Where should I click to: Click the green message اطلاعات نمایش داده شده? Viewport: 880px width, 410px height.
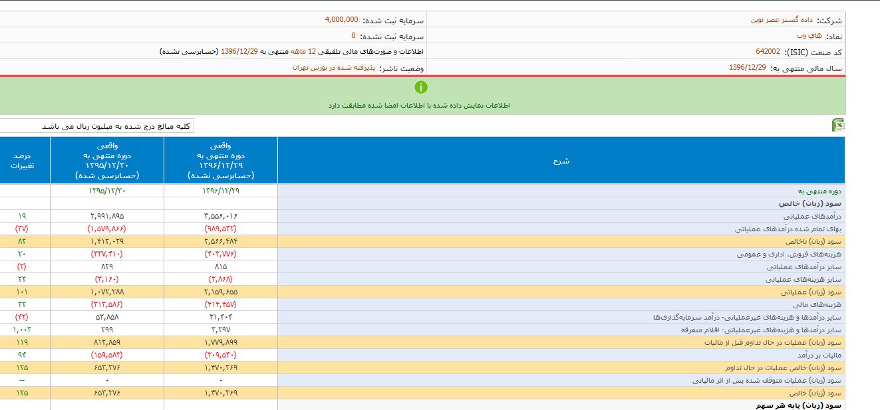click(x=419, y=106)
